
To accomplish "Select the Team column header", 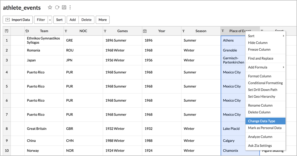I will [x=44, y=31].
